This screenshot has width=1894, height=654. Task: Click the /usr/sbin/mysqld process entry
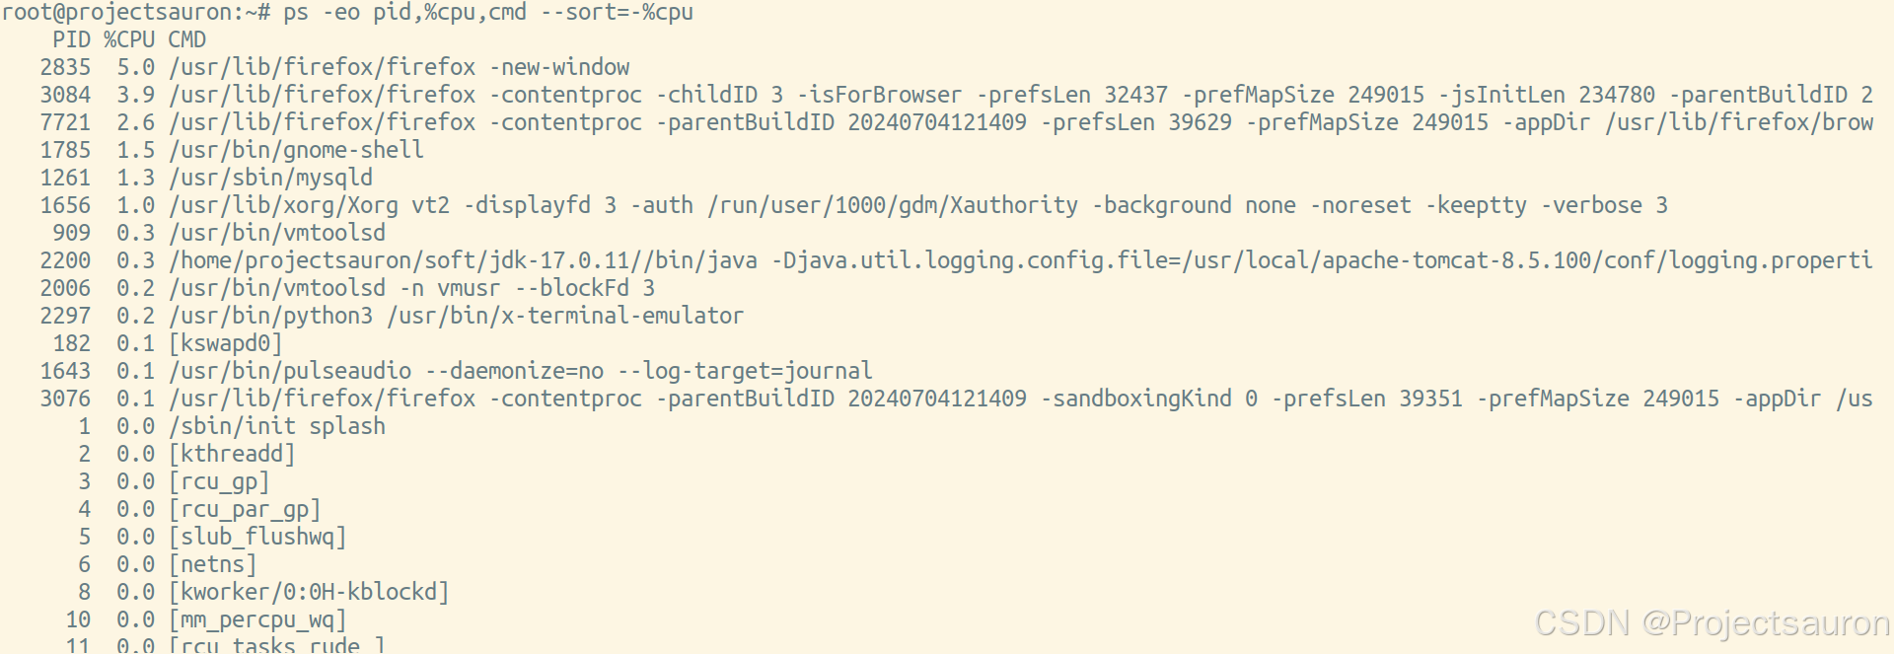tap(270, 178)
